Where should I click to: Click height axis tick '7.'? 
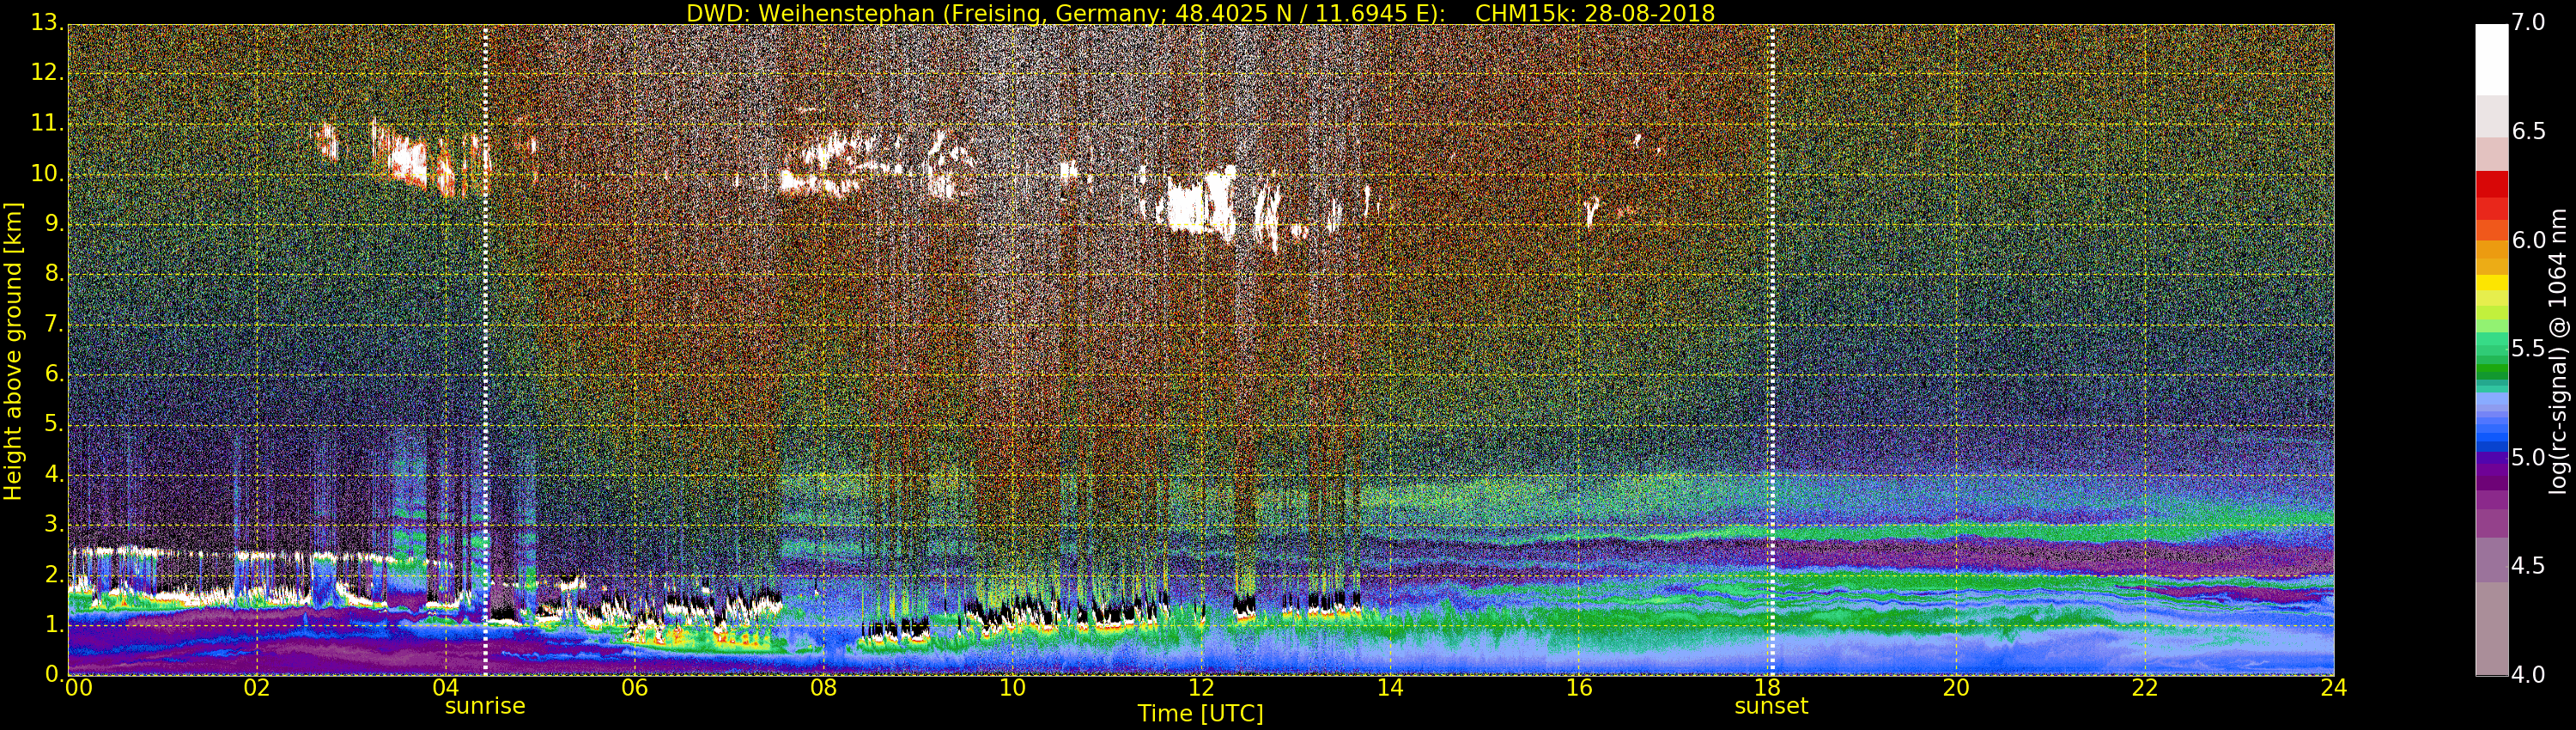pyautogui.click(x=54, y=323)
